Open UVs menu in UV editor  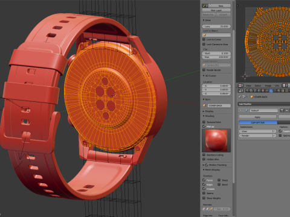[277, 86]
